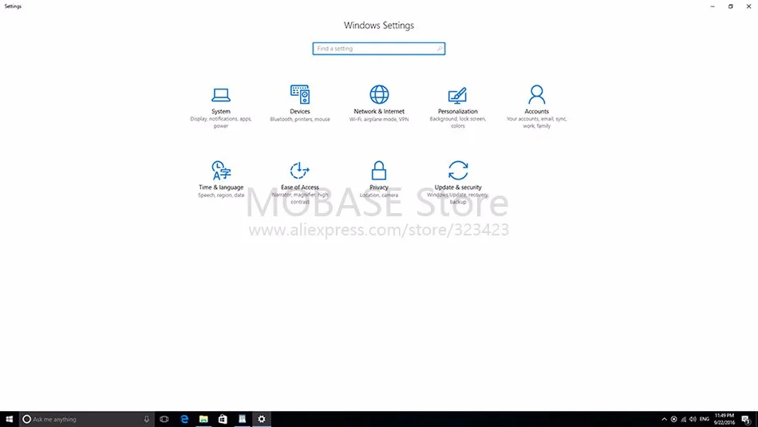This screenshot has width=758, height=427.
Task: Open Ease of Access settings
Action: [300, 183]
